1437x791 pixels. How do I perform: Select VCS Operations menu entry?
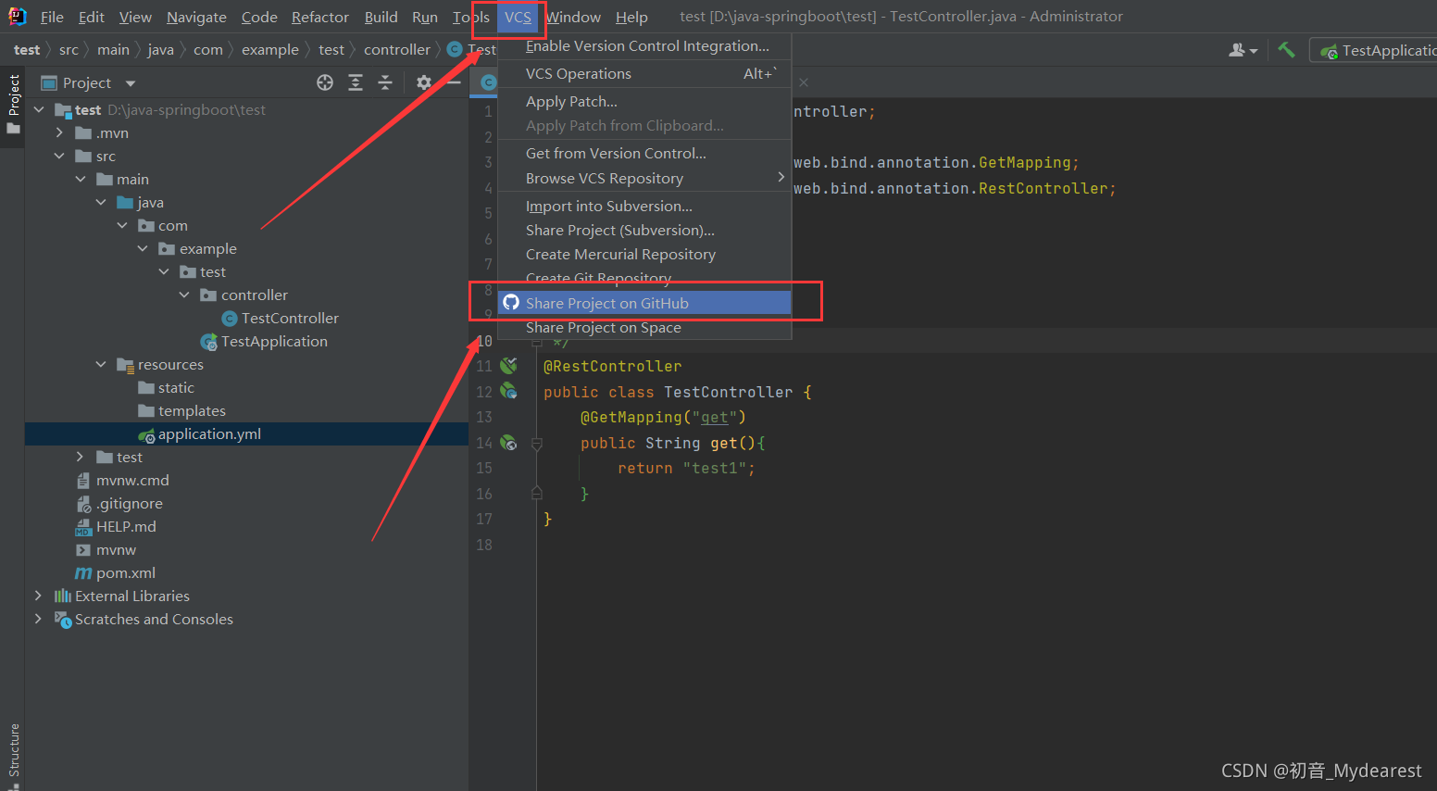click(x=644, y=74)
